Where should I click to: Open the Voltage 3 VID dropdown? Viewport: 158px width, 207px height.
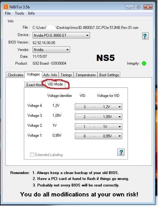[x=98, y=117]
